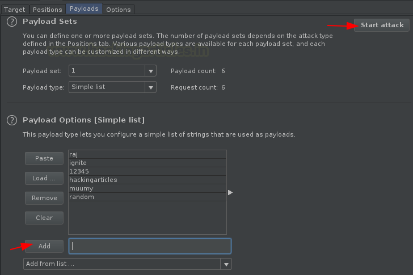Select the Payloads tab
The image size is (413, 275).
pos(84,9)
